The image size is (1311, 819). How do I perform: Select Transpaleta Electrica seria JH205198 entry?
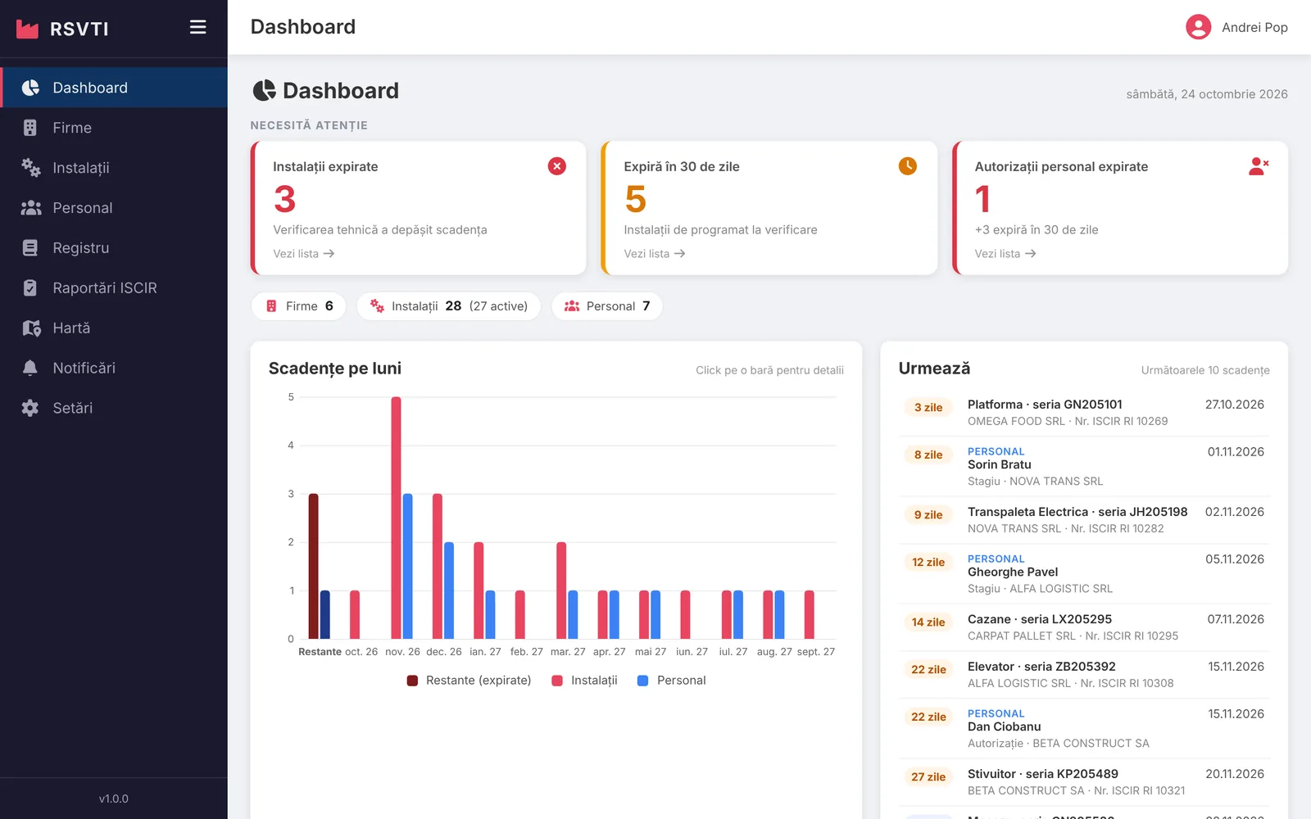pyautogui.click(x=1084, y=520)
